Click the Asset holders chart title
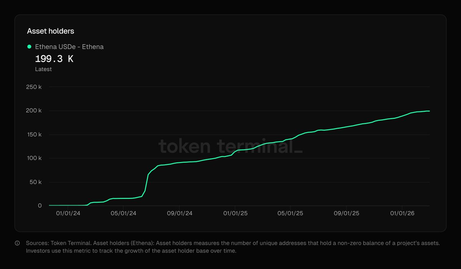The image size is (461, 269). coord(50,31)
